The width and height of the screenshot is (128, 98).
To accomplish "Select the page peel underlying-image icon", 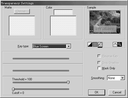I will click(x=100, y=44).
